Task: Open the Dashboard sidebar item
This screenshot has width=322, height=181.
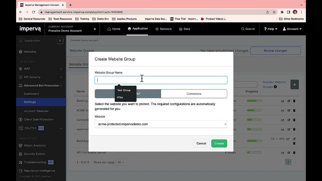Action: [31, 94]
